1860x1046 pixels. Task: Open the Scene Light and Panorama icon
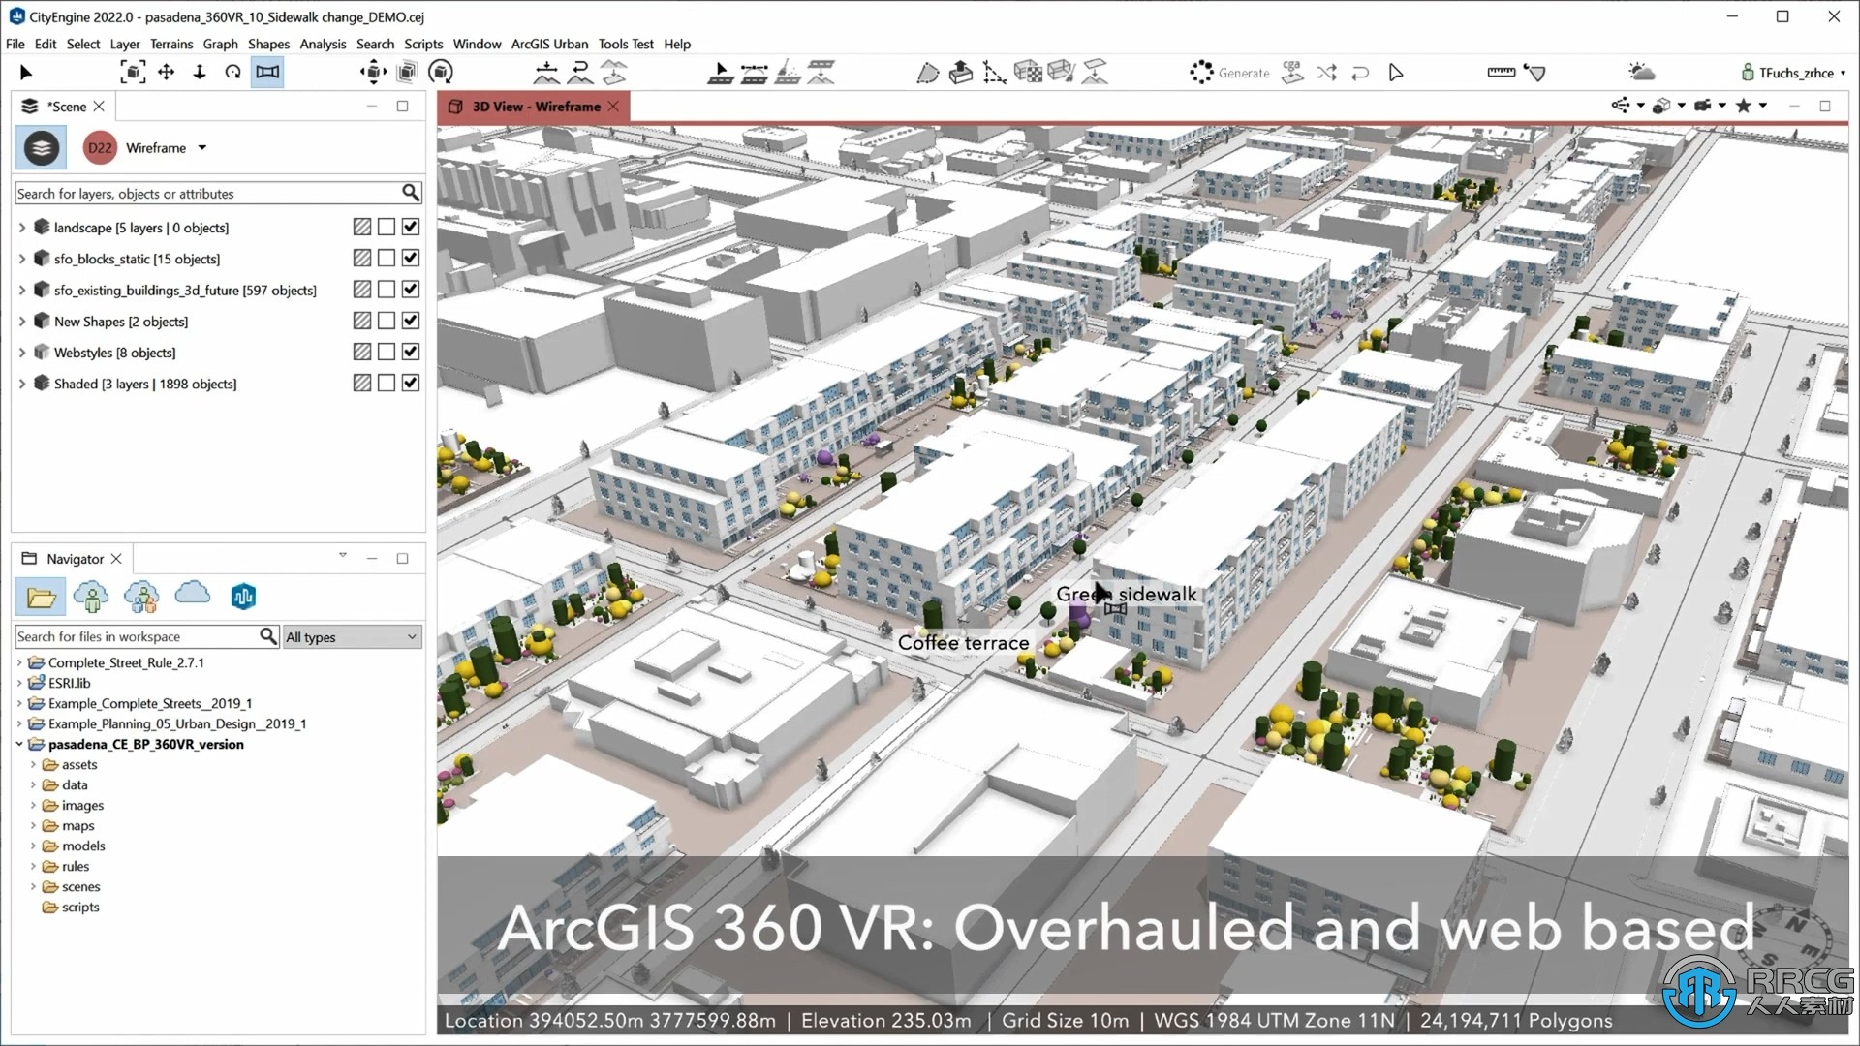[x=1641, y=73]
